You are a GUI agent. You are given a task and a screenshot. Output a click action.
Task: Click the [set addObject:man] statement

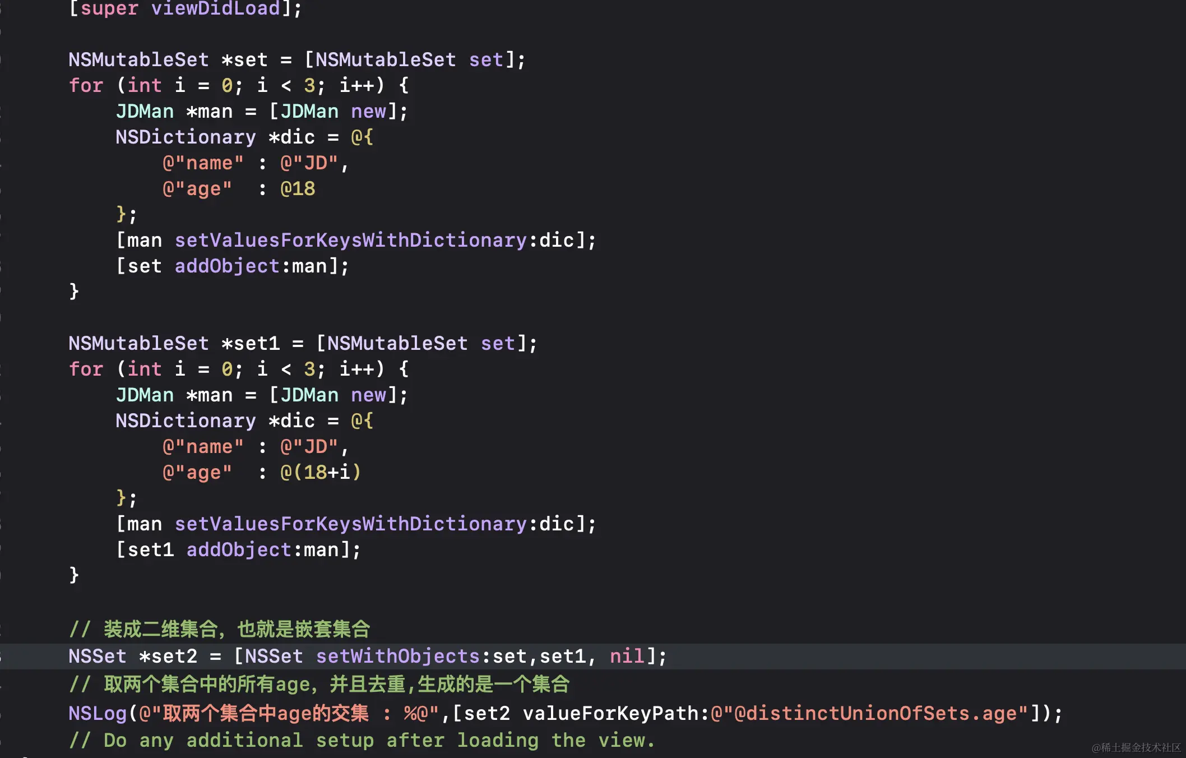(233, 266)
